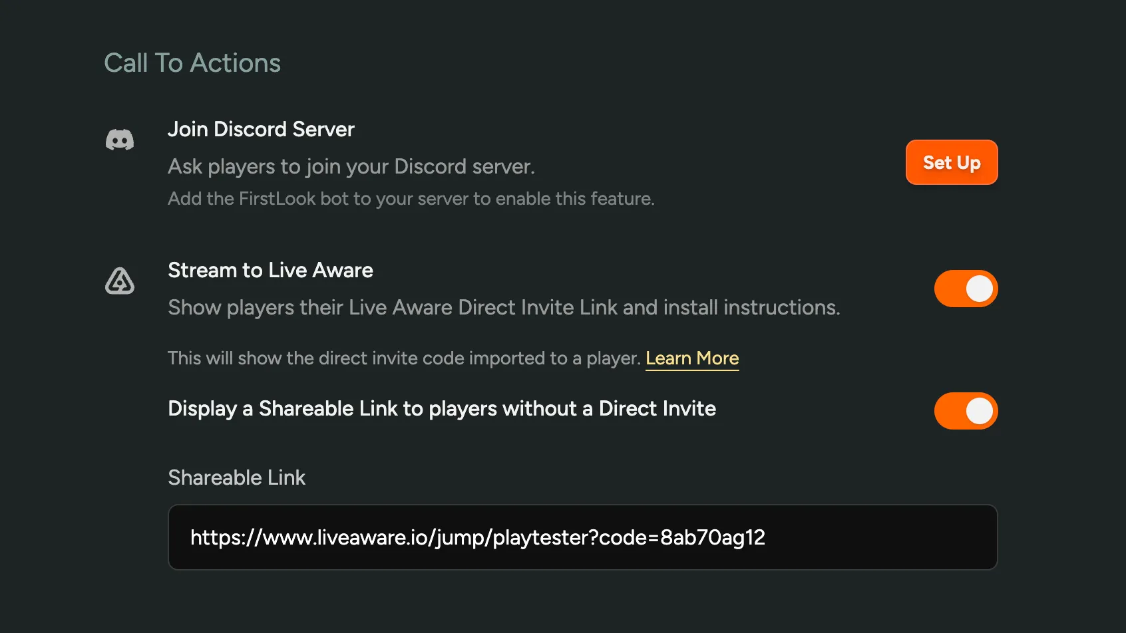
Task: Click the 'Join Discord Server' title
Action: [x=261, y=129]
